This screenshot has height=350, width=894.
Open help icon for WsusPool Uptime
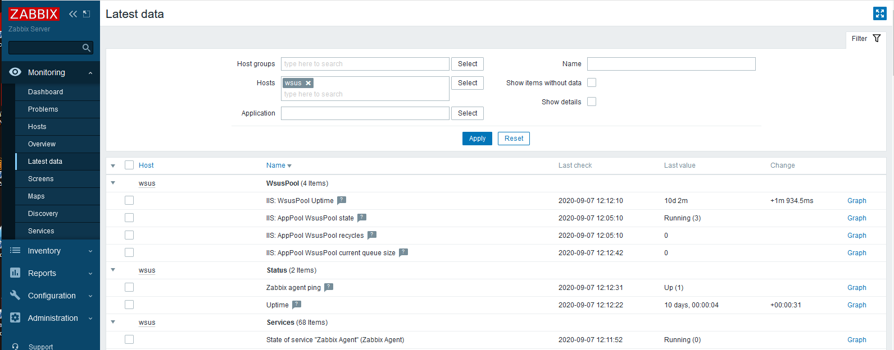coord(342,200)
